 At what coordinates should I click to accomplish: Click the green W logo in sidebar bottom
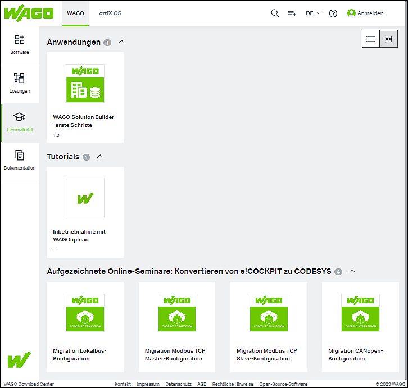coord(19,360)
